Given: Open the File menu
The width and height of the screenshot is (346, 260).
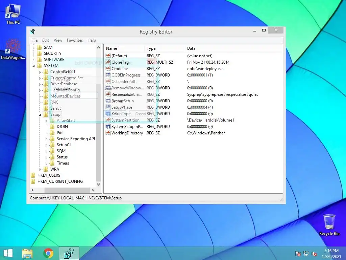Looking at the screenshot, I should pos(34,40).
